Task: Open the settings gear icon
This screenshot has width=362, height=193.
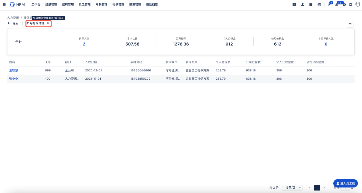Action: point(351,4)
